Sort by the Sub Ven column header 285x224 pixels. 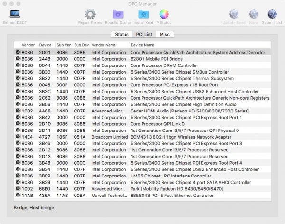pyautogui.click(x=64, y=45)
